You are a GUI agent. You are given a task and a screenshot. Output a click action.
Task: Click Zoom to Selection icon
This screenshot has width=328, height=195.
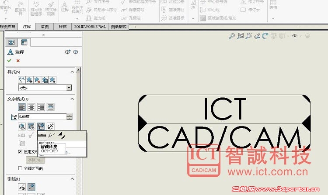pyautogui.click(x=248, y=36)
